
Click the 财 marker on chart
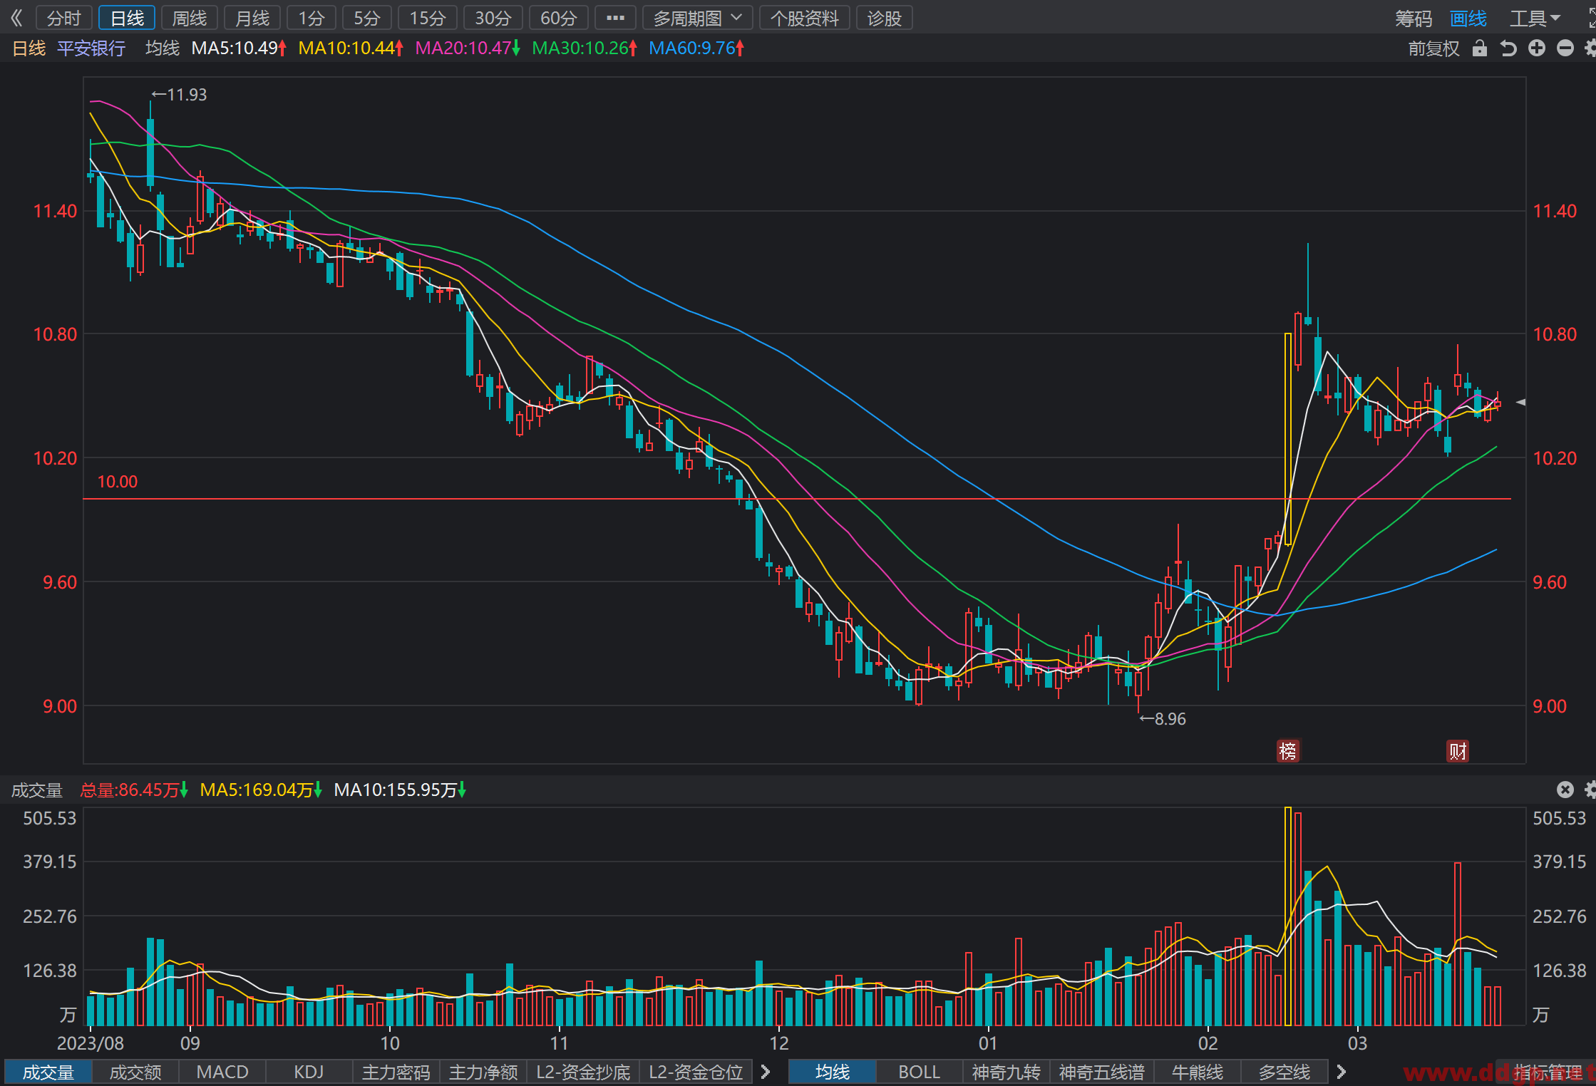[1458, 750]
